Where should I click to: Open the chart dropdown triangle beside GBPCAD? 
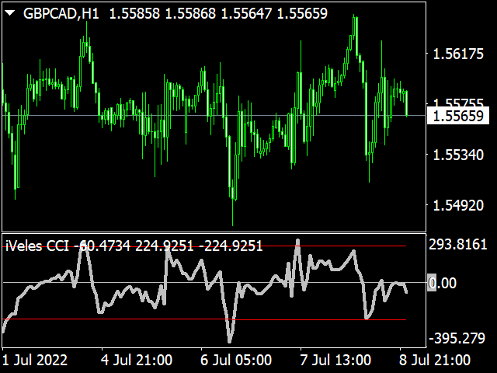[x=10, y=13]
